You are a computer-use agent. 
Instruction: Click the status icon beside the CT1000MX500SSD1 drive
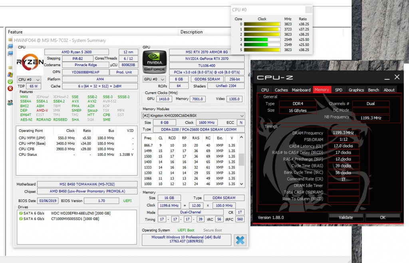[21, 219]
